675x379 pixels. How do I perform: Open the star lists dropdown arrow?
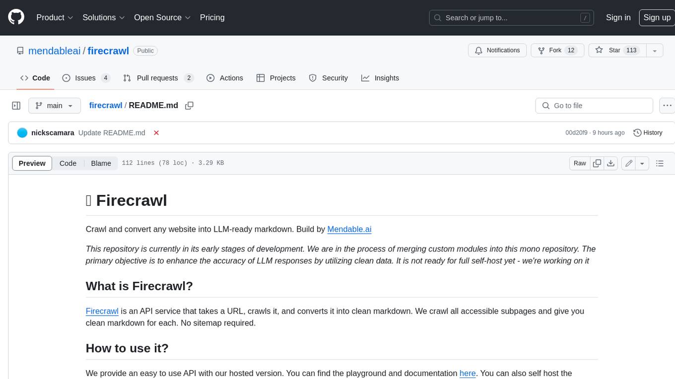coord(655,50)
